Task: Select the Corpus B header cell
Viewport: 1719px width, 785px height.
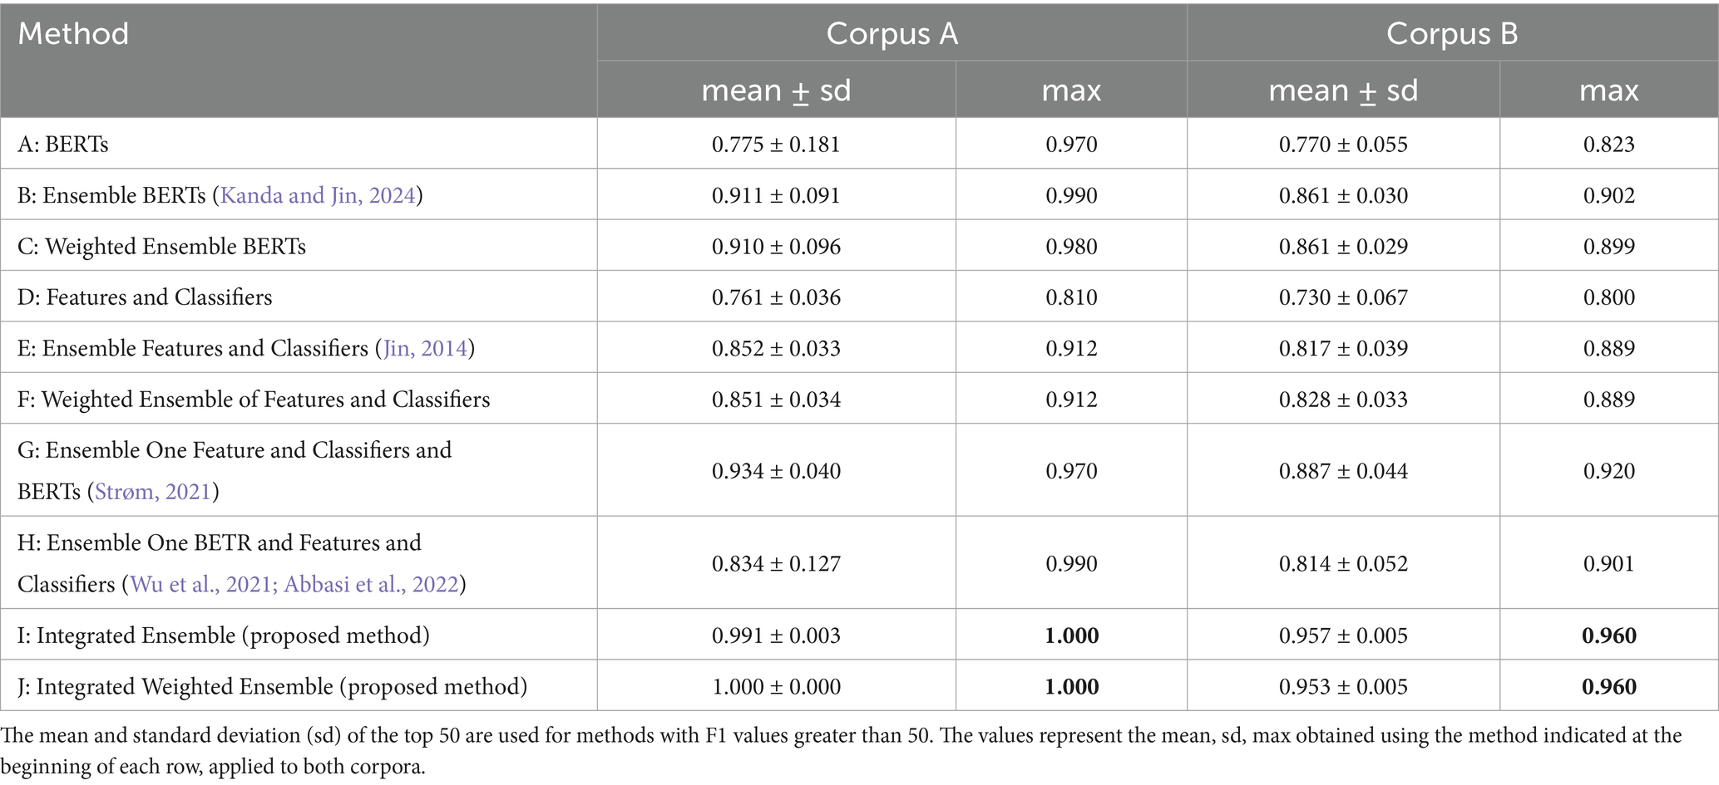Action: pyautogui.click(x=1451, y=34)
